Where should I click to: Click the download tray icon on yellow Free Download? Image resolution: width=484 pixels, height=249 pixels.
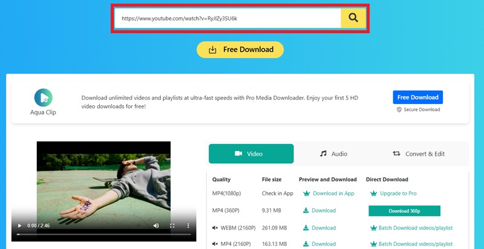pyautogui.click(x=212, y=50)
